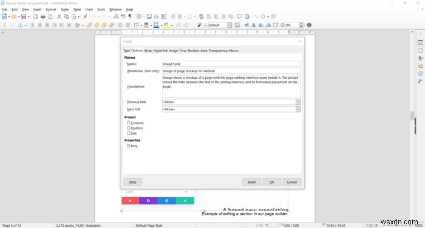This screenshot has width=425, height=228.
Task: Check the Size protect checkbox
Action: tap(129, 133)
